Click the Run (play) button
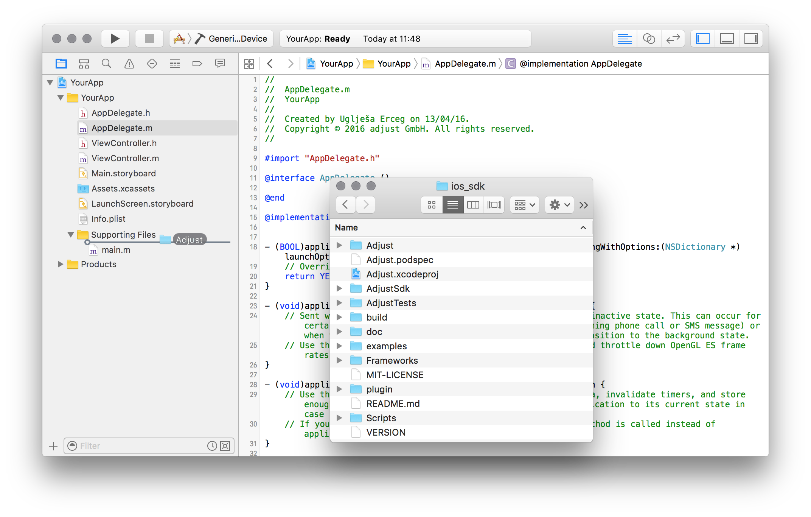The image size is (811, 517). click(x=115, y=39)
